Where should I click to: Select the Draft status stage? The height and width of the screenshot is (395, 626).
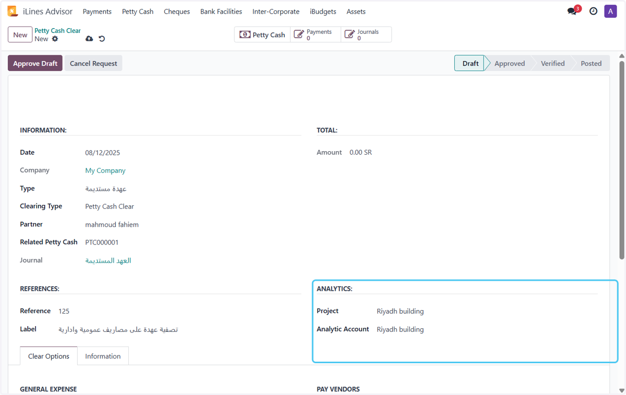point(469,64)
